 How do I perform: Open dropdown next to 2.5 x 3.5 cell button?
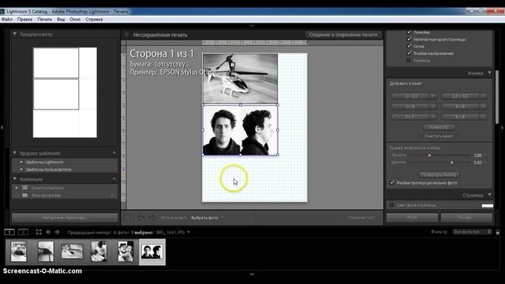pos(483,96)
